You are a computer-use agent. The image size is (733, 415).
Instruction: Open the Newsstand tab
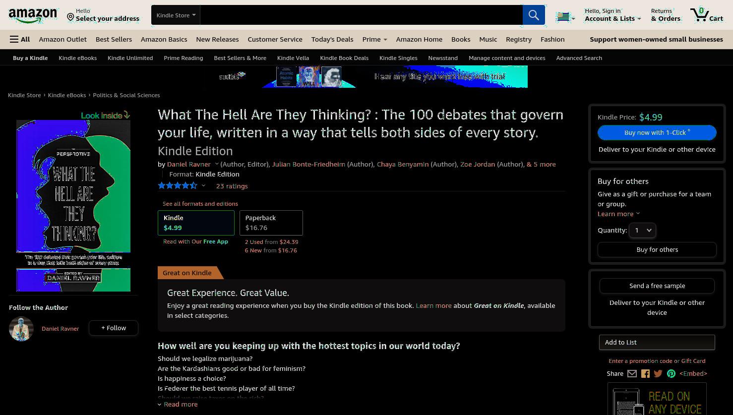pos(443,58)
